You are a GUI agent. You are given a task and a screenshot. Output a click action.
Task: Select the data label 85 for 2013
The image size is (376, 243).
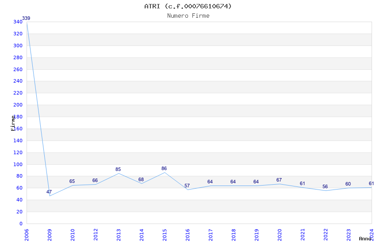pyautogui.click(x=118, y=169)
